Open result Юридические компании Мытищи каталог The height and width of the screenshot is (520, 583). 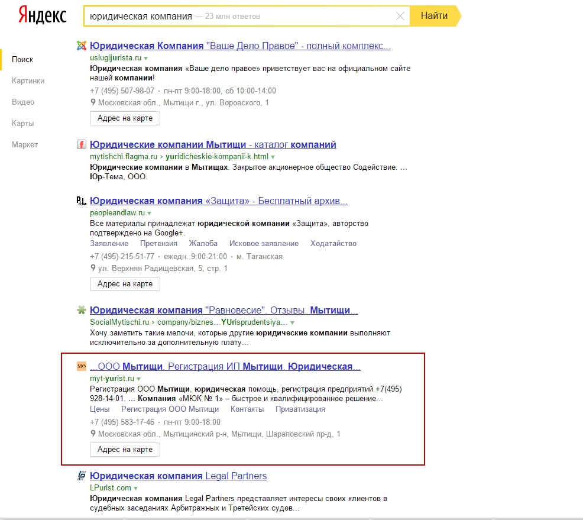point(213,144)
